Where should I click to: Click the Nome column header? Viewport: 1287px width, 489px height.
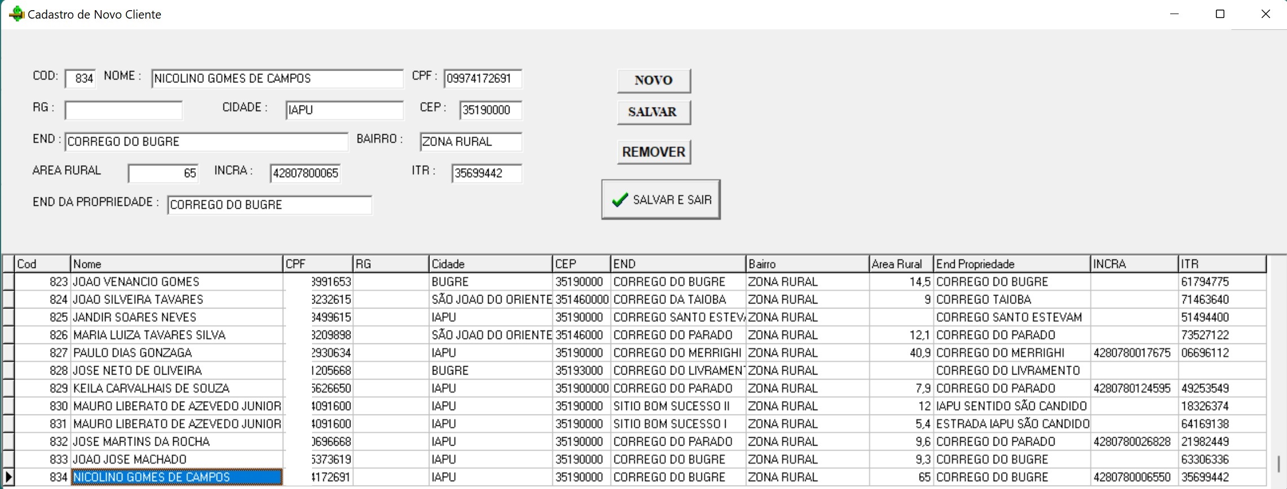coord(176,264)
